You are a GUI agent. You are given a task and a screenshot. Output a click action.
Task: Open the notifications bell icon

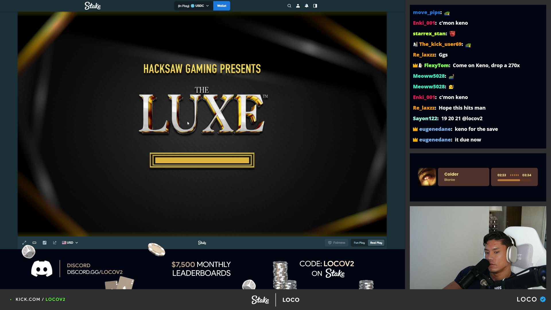[306, 6]
